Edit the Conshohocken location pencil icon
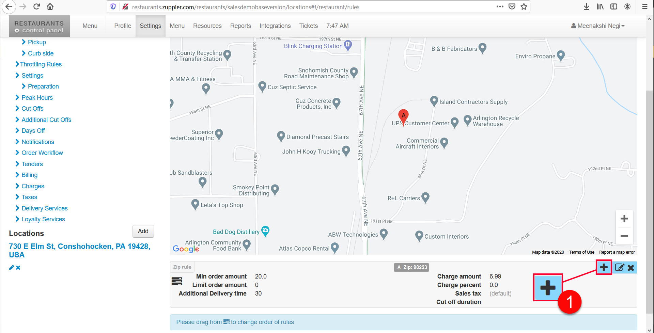The width and height of the screenshot is (654, 333). coord(11,268)
